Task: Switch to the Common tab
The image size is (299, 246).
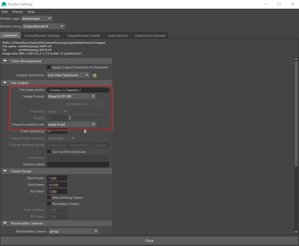Action: (10, 36)
